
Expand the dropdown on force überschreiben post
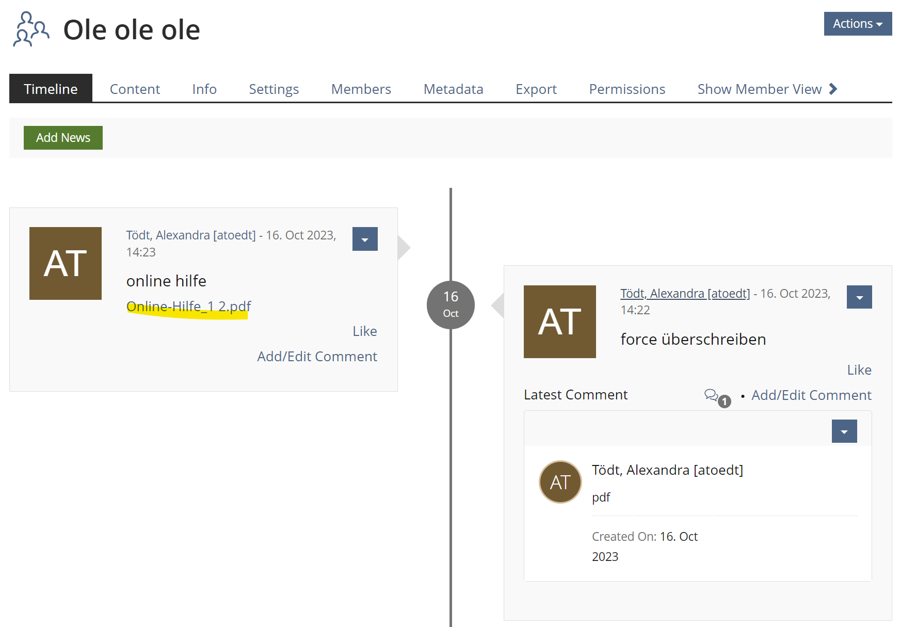(x=859, y=297)
